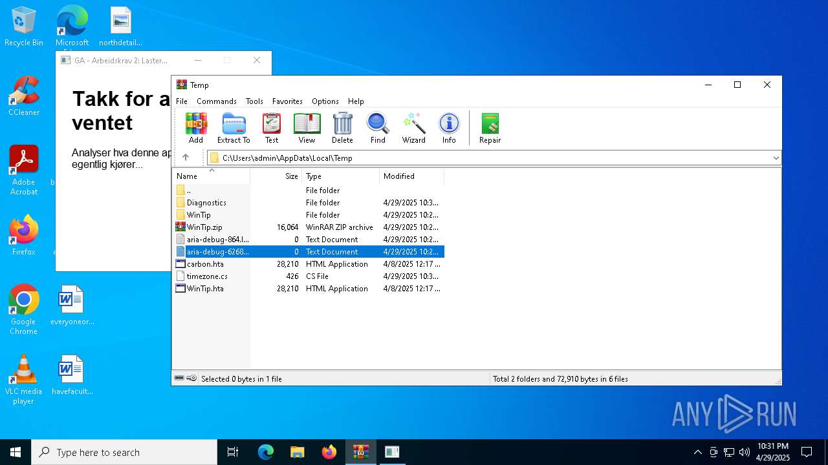Select the Diagnostics folder icon
Screen dimensions: 828x465
180,203
